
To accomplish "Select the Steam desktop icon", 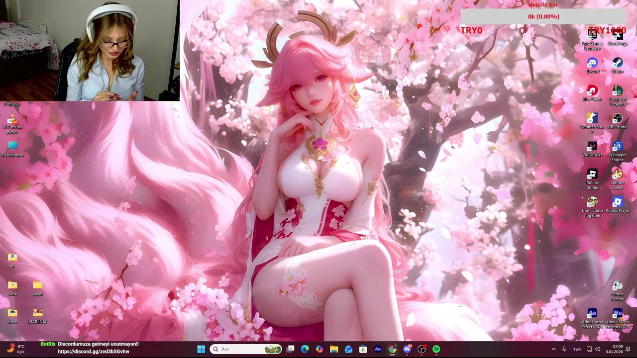I will (618, 65).
